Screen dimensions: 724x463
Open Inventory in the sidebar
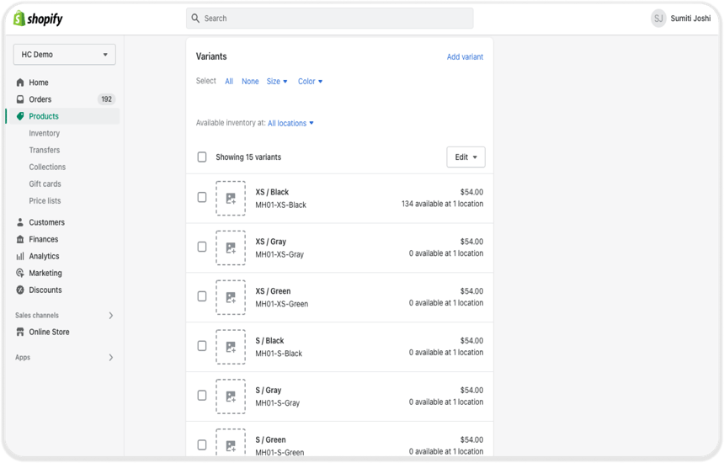point(45,133)
